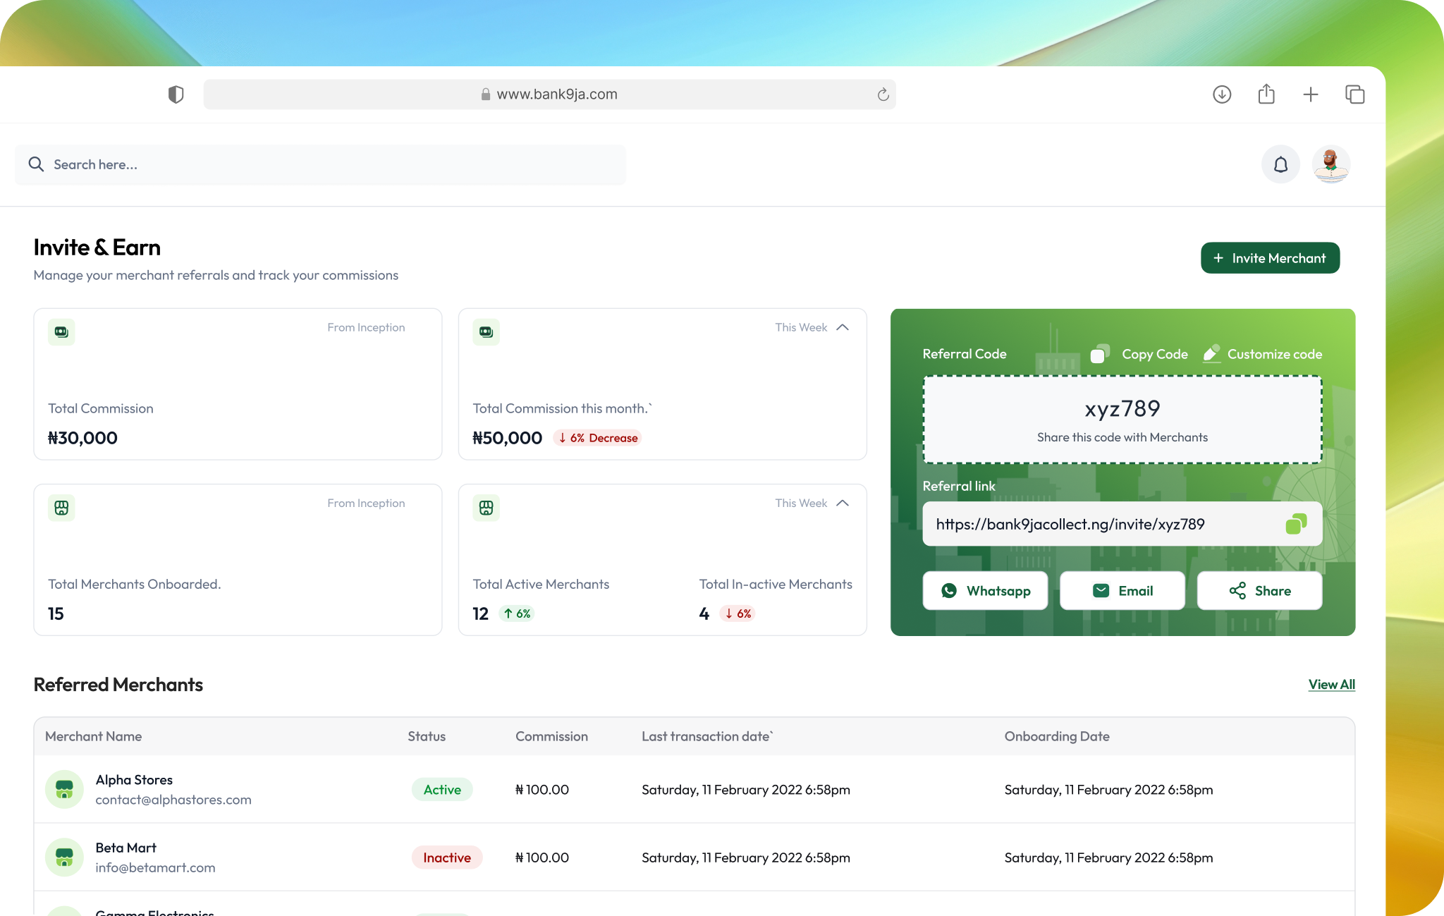Click the Beta Mart merchant icon
The width and height of the screenshot is (1444, 916).
[x=64, y=857]
